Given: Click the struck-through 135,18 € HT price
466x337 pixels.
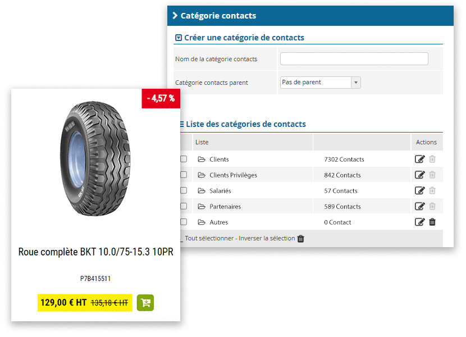Looking at the screenshot, I should click(109, 303).
